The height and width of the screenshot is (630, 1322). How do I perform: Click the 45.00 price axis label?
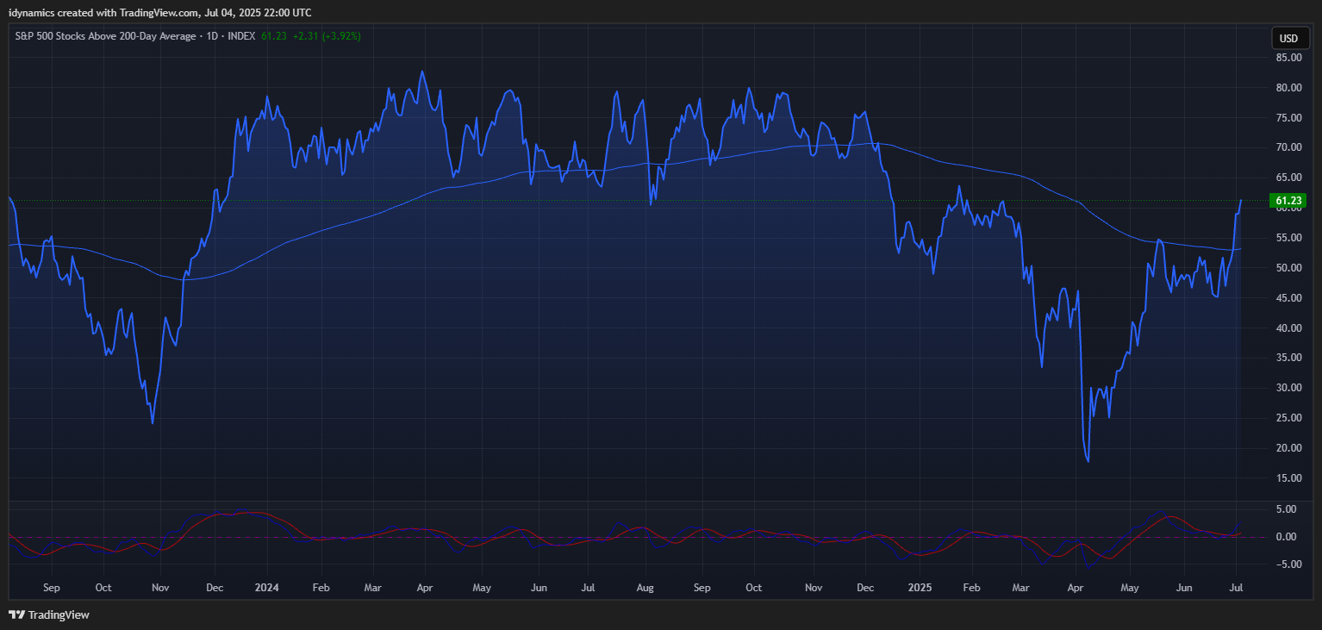pos(1288,298)
